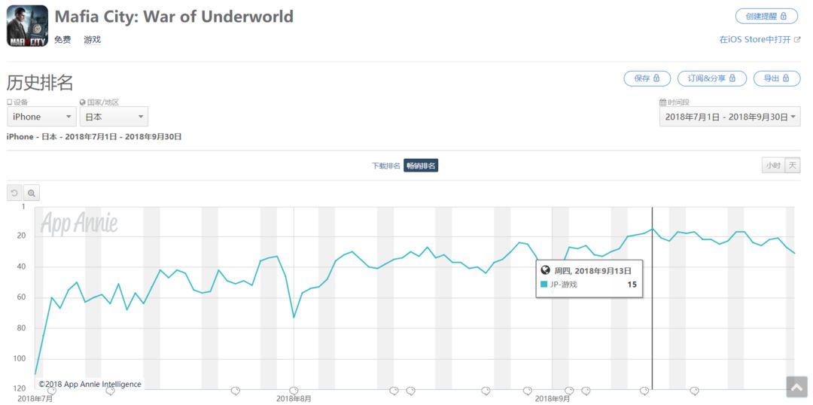Click the 保存 button
This screenshot has width=813, height=405.
(647, 78)
